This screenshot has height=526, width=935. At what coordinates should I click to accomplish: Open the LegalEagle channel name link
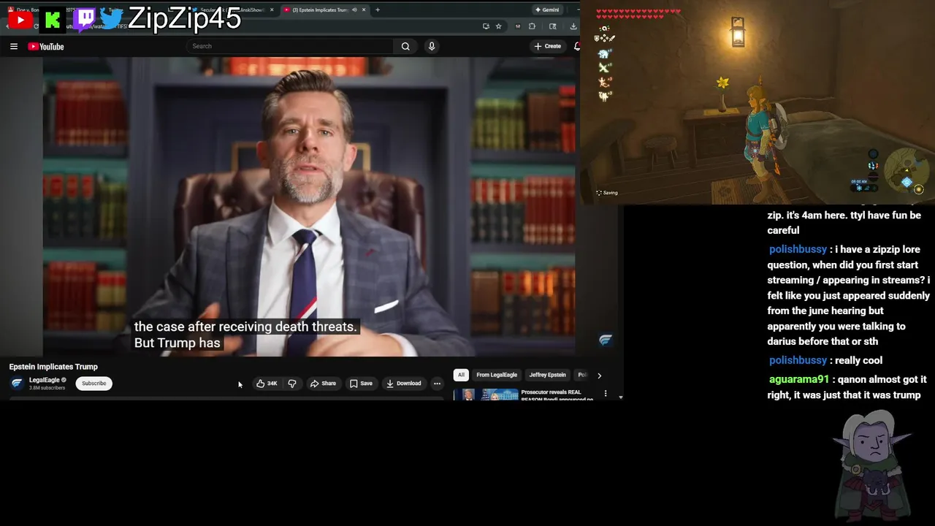tap(45, 380)
